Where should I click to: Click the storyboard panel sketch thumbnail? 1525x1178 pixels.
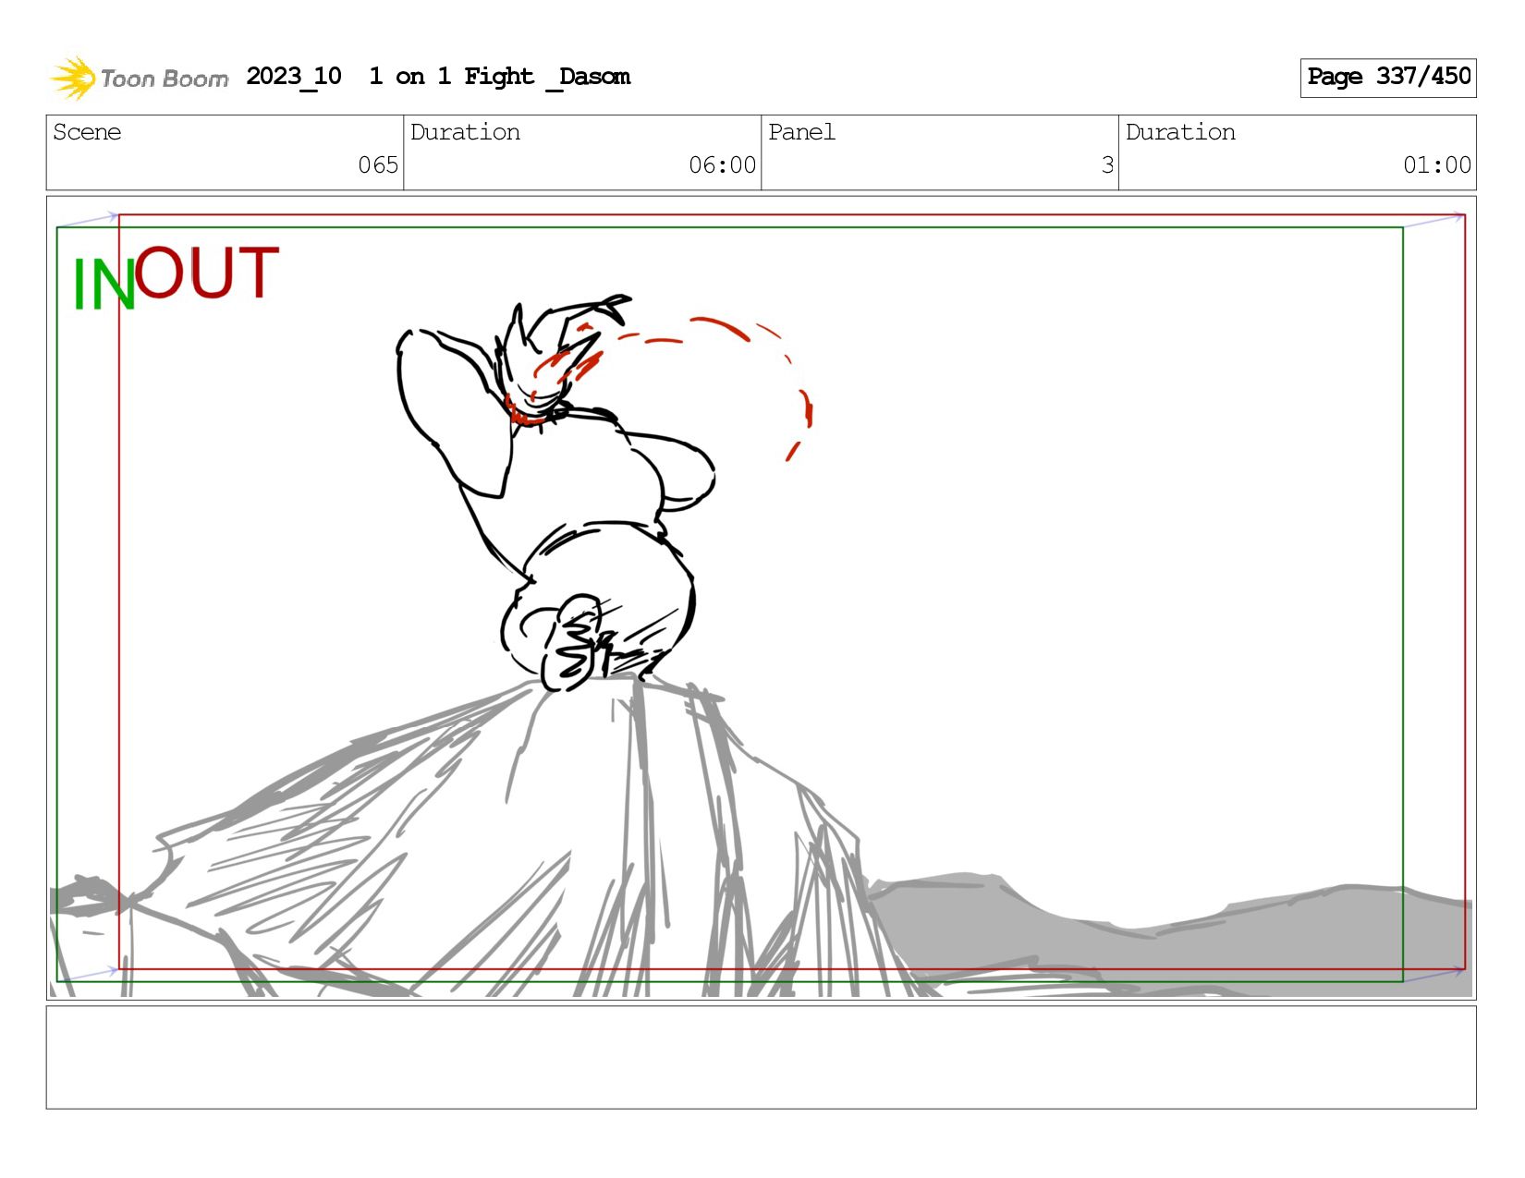point(762,598)
